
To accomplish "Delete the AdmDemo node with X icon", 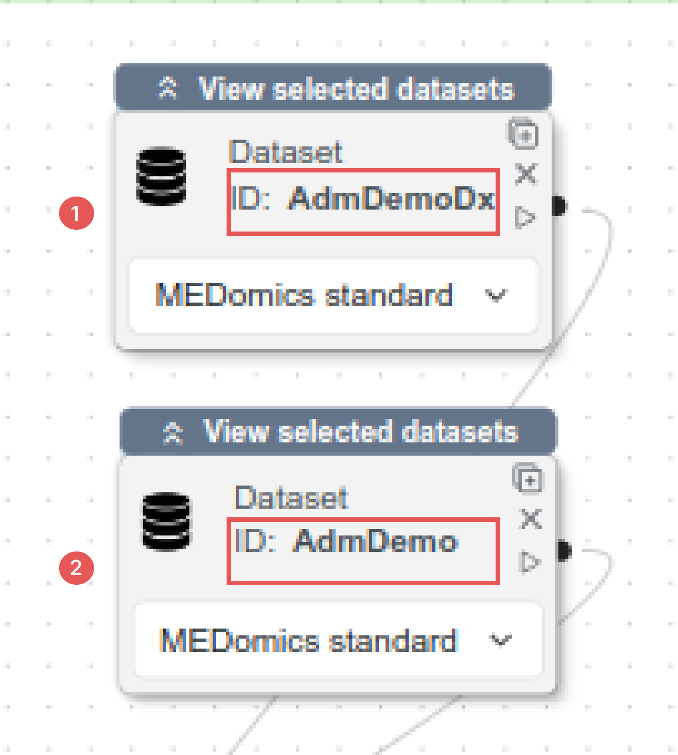I will [531, 519].
